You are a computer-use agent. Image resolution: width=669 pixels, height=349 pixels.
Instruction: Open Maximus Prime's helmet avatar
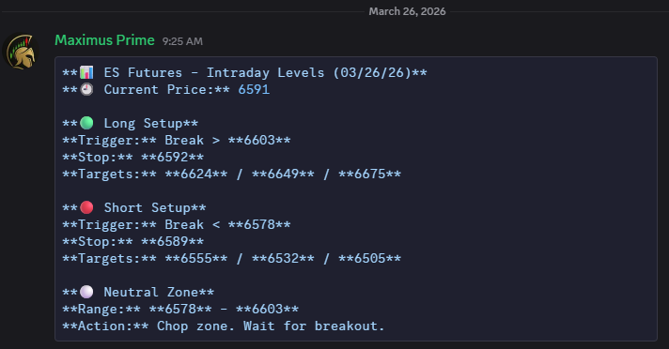pos(21,52)
